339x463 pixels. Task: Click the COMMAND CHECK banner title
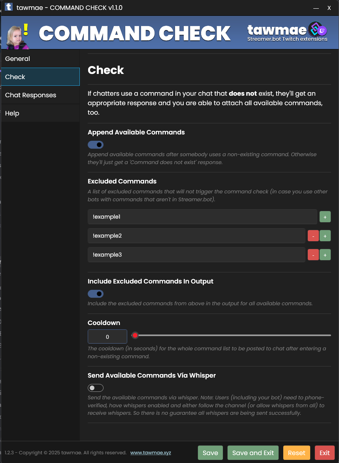[135, 33]
